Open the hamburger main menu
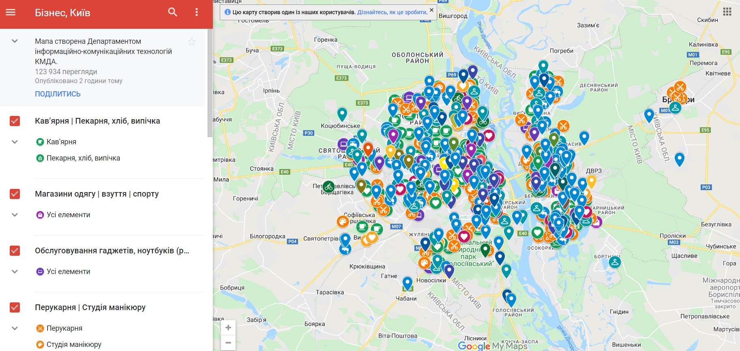Screen dimensions: 740x351 pyautogui.click(x=11, y=13)
